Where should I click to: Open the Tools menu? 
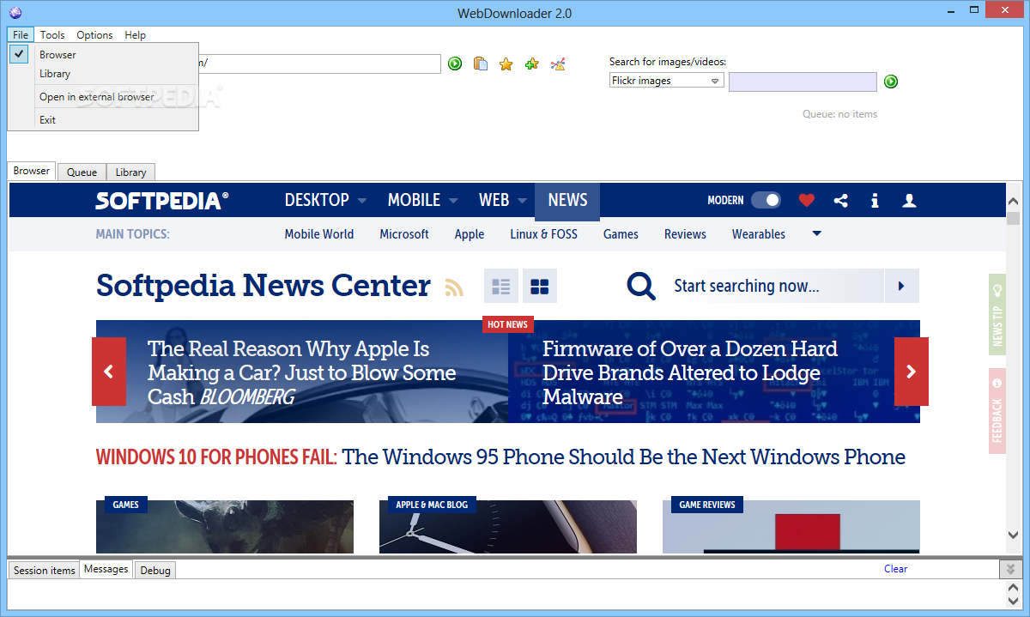[52, 35]
